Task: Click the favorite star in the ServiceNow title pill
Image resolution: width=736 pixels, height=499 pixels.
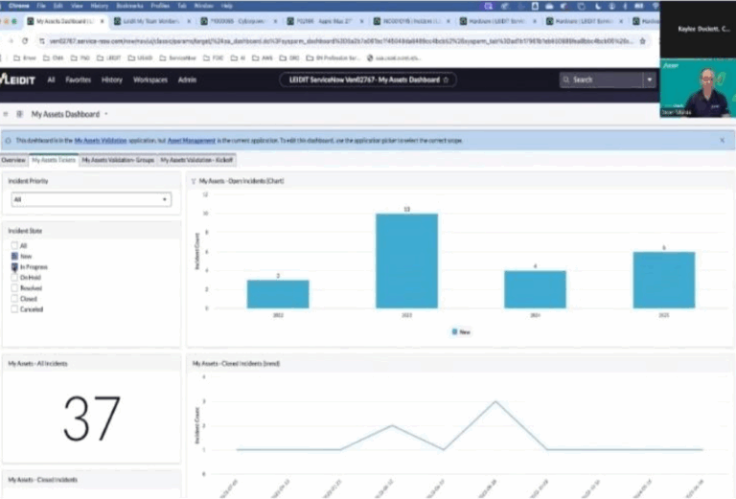Action: coord(447,79)
